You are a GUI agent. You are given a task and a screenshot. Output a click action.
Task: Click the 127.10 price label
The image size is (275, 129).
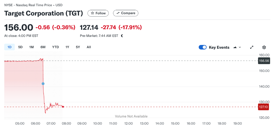(x=263, y=107)
